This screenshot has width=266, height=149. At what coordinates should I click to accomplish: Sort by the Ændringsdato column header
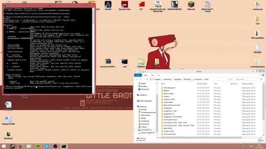(x=202, y=84)
